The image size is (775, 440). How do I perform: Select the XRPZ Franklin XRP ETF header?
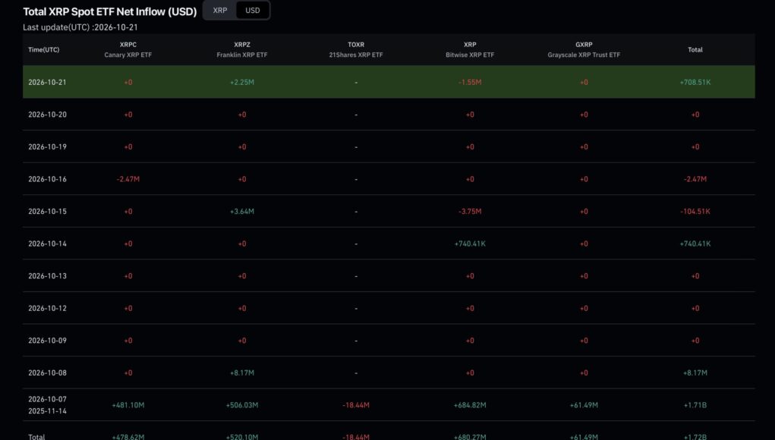[242, 49]
